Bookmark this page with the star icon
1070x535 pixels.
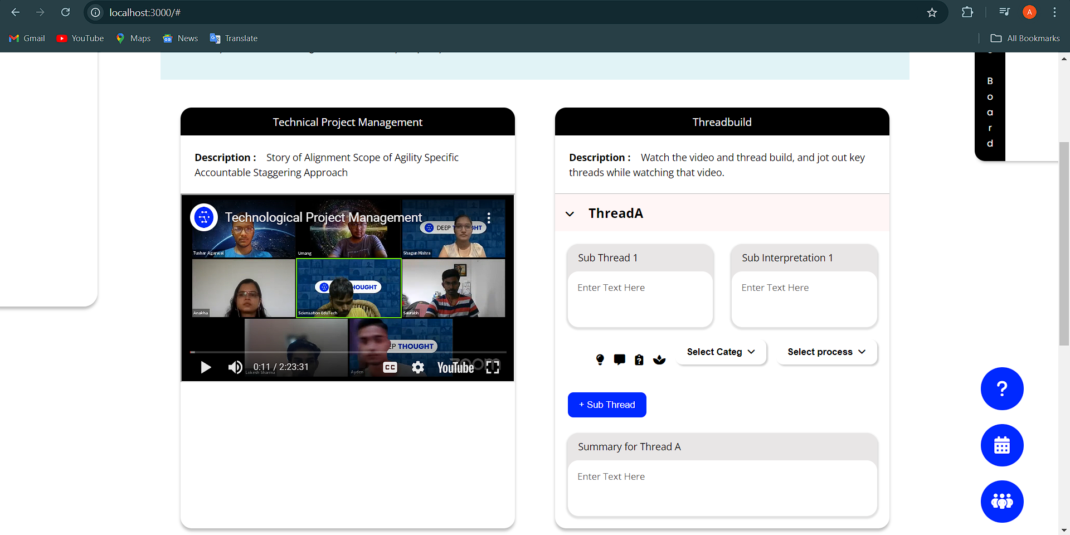point(932,12)
